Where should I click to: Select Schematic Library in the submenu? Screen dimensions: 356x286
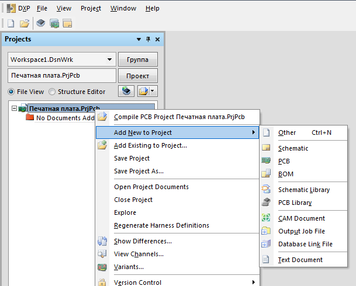(303, 190)
